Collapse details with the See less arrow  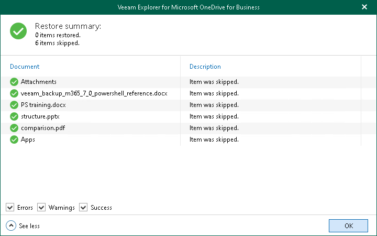pyautogui.click(x=11, y=226)
